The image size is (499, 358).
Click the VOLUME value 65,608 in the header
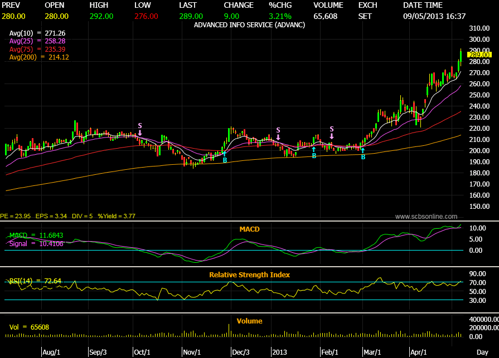pos(325,16)
